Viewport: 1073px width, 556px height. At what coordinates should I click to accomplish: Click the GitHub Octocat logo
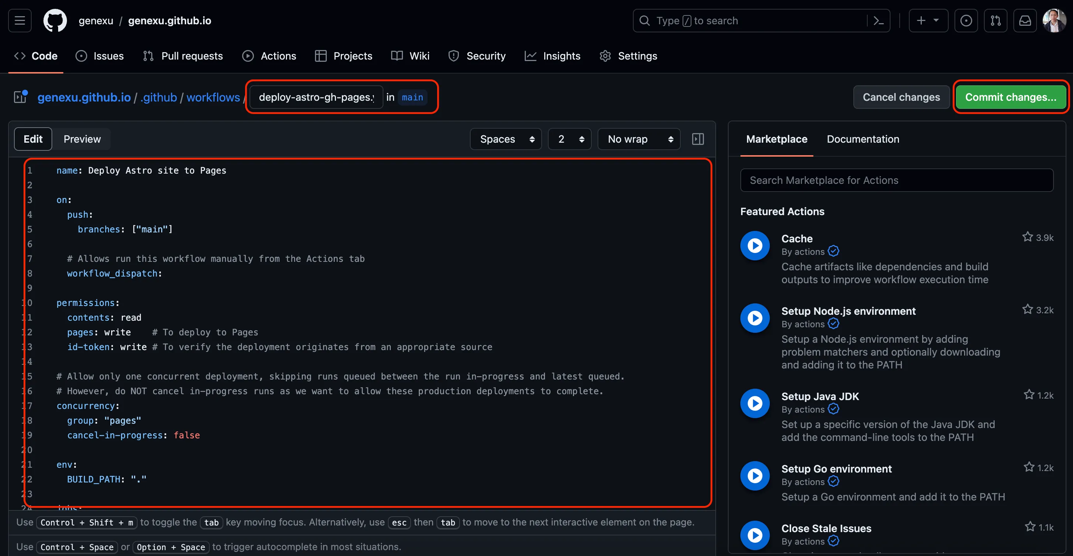(55, 20)
